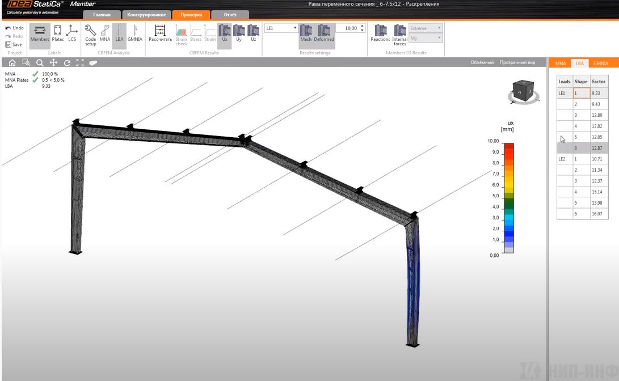
Task: Click Прозрачный вид view button
Action: (517, 62)
